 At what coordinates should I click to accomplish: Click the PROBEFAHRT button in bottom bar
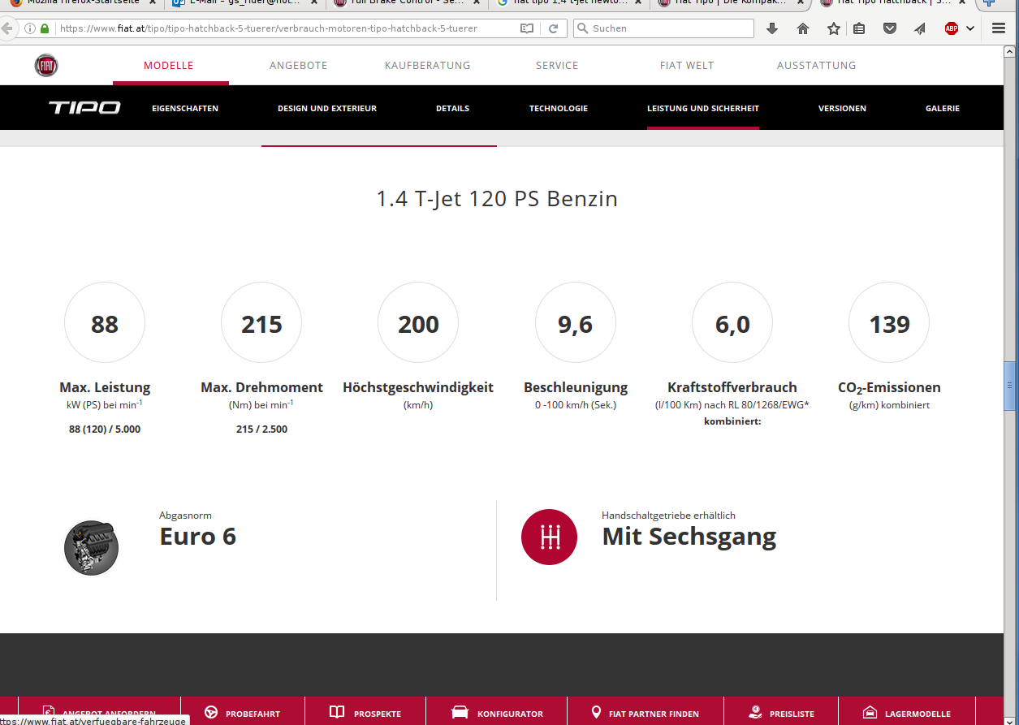[x=243, y=714]
